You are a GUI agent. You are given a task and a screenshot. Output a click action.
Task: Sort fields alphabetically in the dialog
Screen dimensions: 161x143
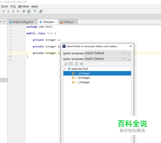66,64
